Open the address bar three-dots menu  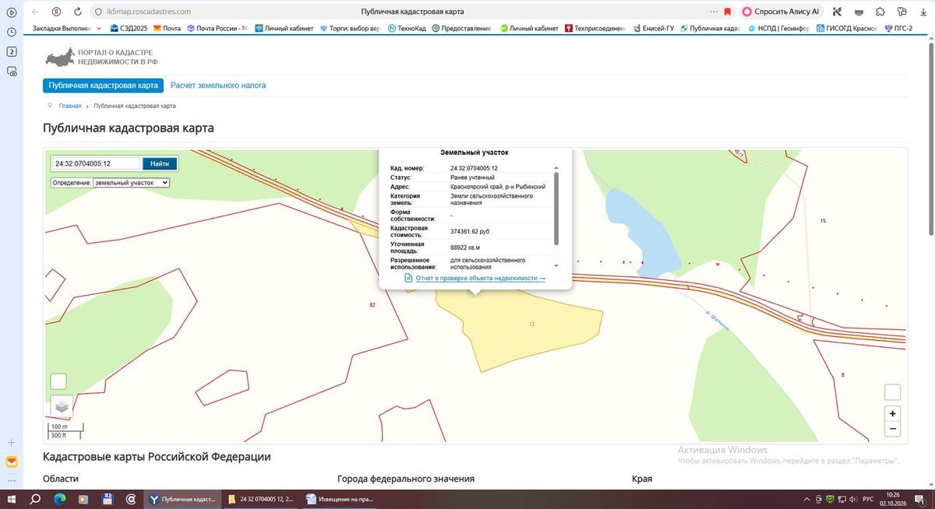pyautogui.click(x=714, y=12)
